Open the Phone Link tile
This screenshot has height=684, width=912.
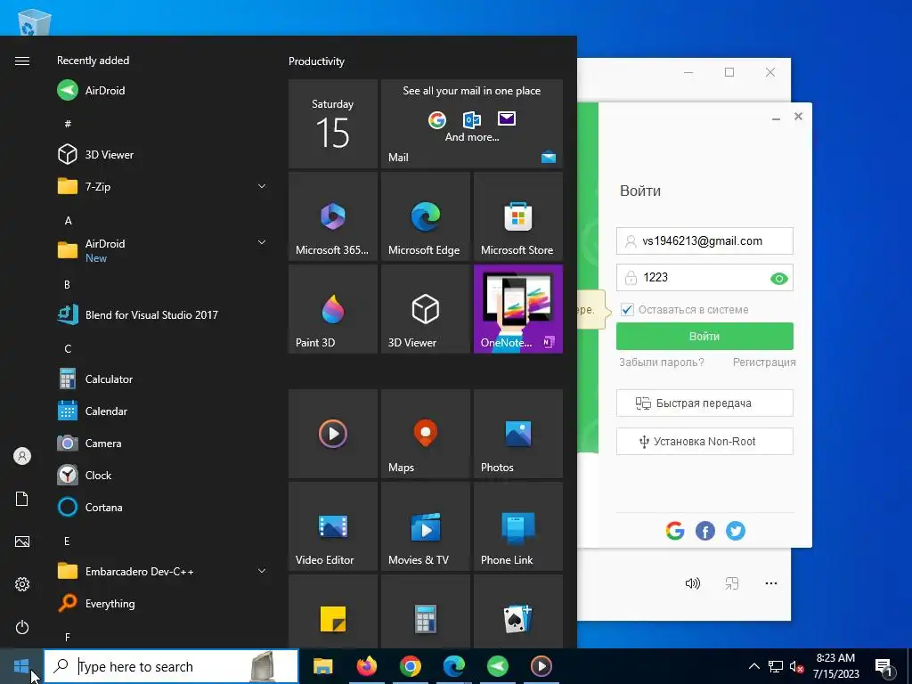pyautogui.click(x=518, y=526)
